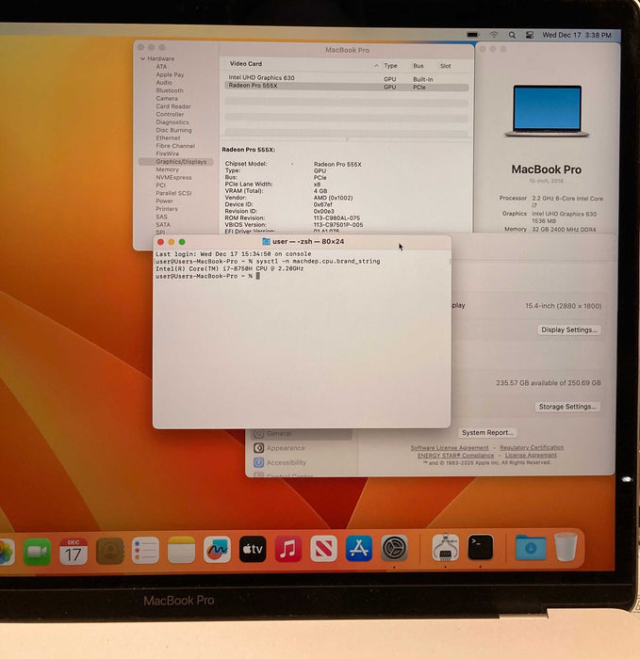Launch Freeform from the Dock
Screen dimensions: 640x659
tap(217, 549)
